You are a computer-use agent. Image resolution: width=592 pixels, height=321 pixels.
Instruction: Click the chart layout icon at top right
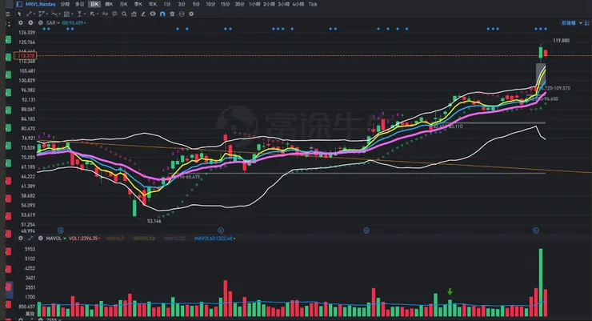pos(587,23)
